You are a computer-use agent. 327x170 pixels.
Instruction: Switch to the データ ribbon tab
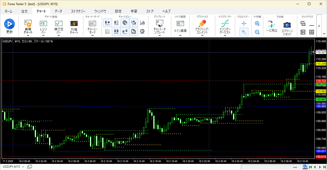point(58,11)
